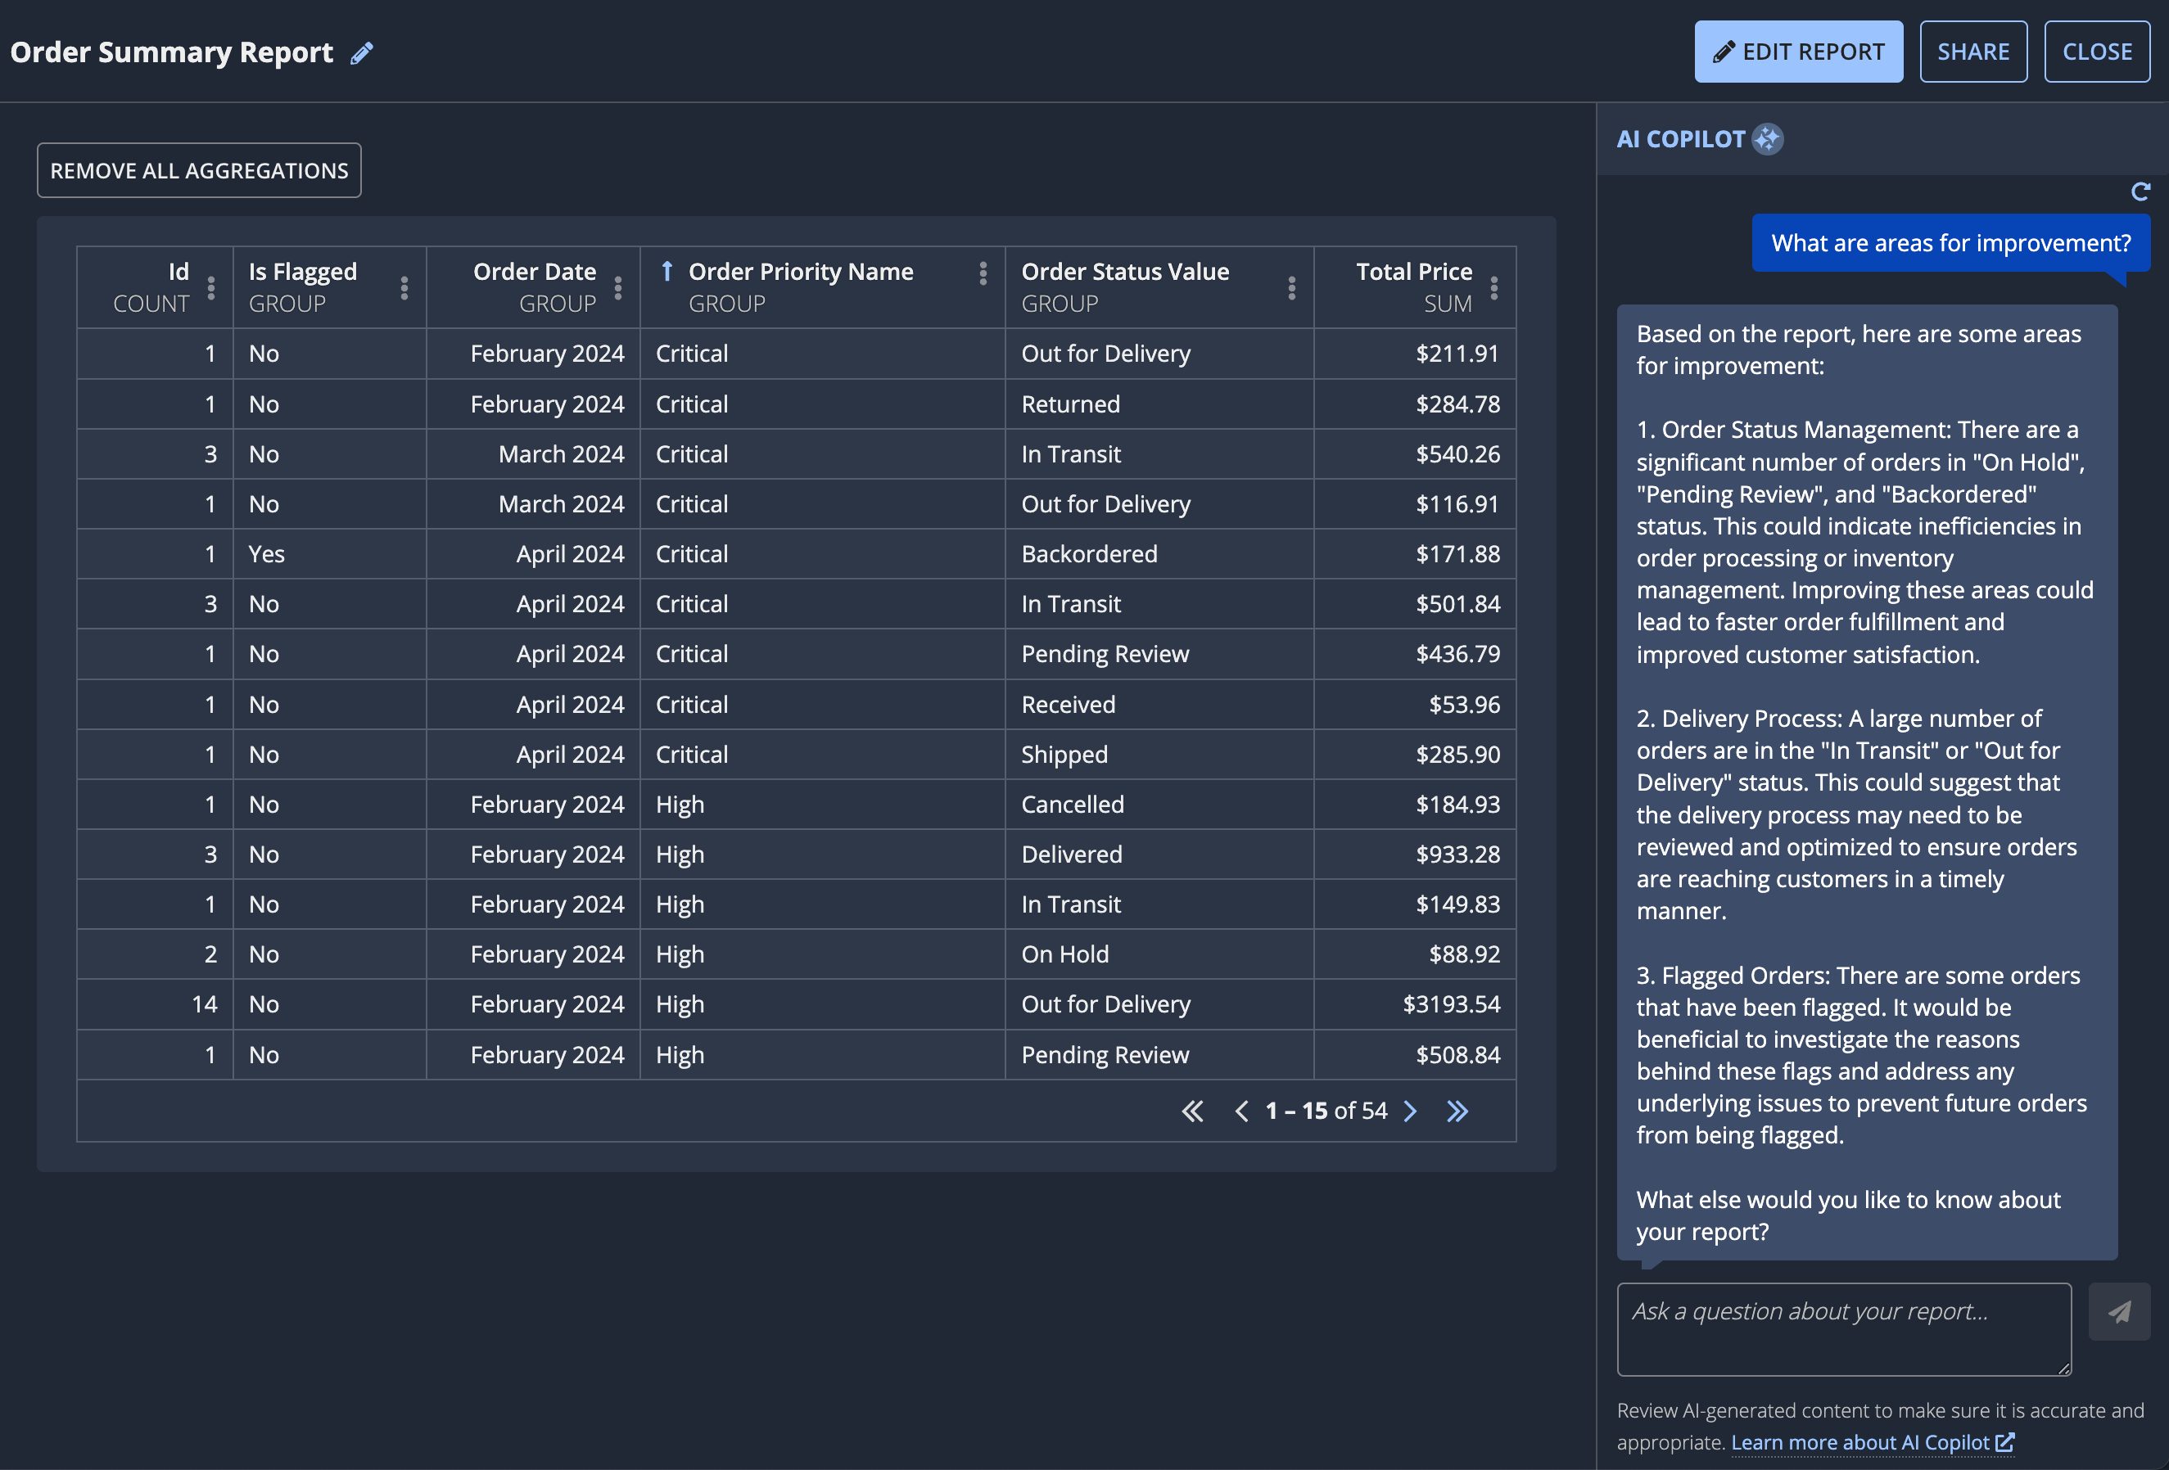Go to the previous page of results
Viewport: 2169px width, 1470px height.
pos(1241,1111)
